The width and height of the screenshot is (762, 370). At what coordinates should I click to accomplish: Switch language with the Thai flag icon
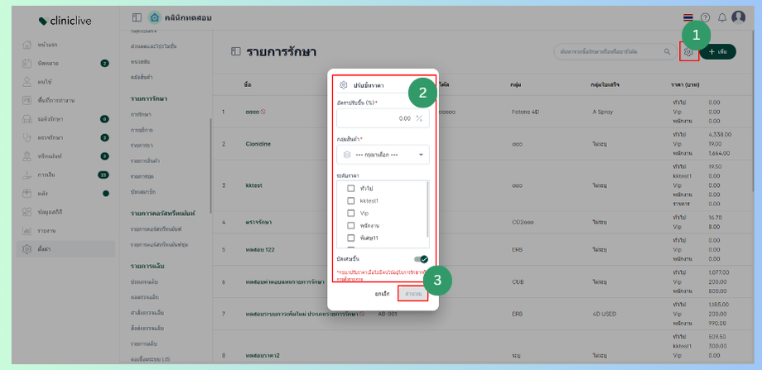pyautogui.click(x=688, y=18)
